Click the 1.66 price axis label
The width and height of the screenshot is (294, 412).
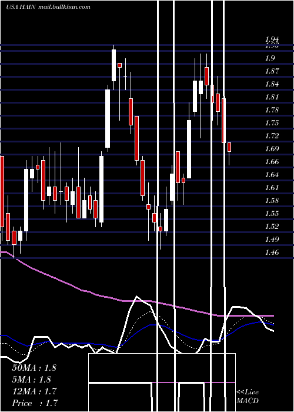click(272, 161)
